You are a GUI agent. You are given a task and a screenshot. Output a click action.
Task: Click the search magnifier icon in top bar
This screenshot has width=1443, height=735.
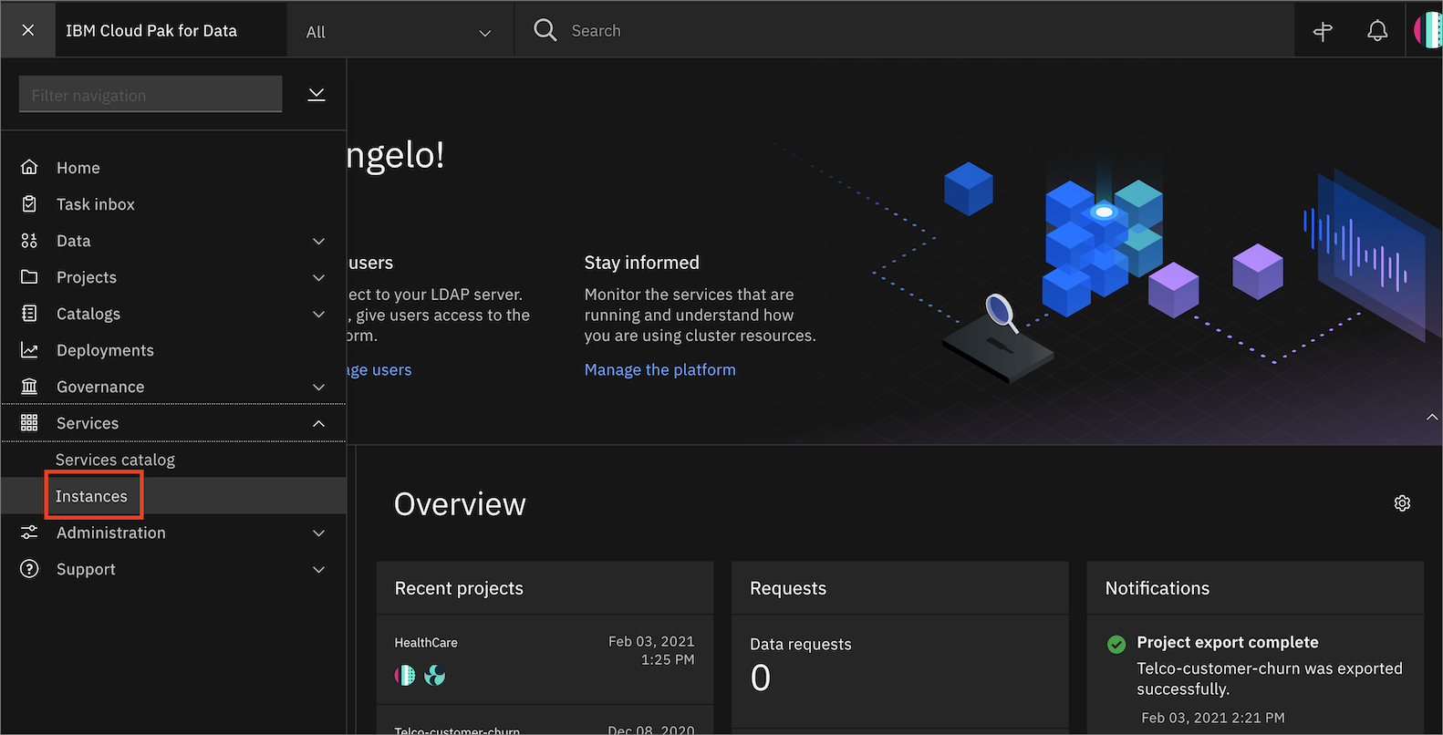click(x=545, y=30)
